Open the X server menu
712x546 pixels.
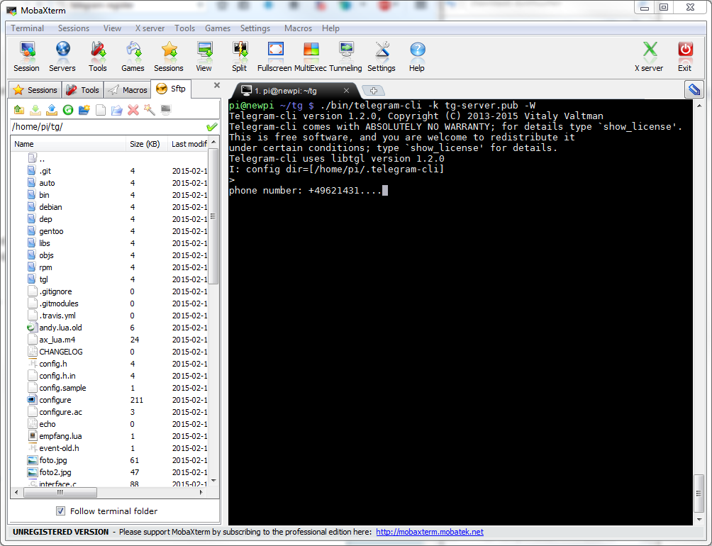point(150,28)
